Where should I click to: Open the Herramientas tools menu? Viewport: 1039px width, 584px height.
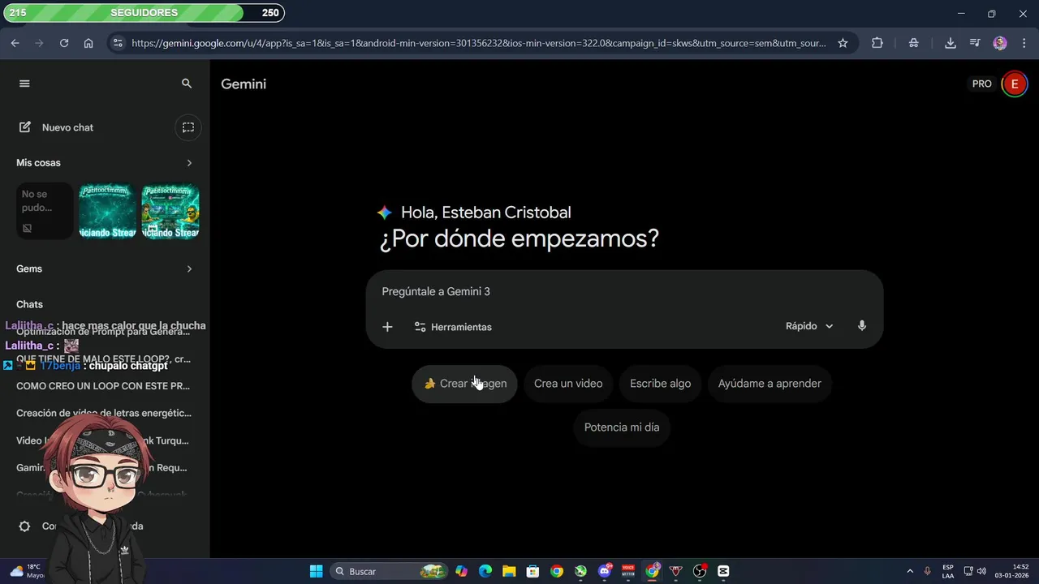tap(453, 327)
